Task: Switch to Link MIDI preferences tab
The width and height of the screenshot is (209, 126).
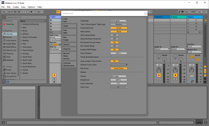Action: [69, 32]
